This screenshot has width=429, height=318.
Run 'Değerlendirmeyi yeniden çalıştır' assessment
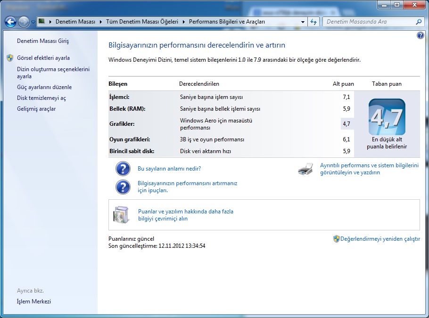click(380, 239)
